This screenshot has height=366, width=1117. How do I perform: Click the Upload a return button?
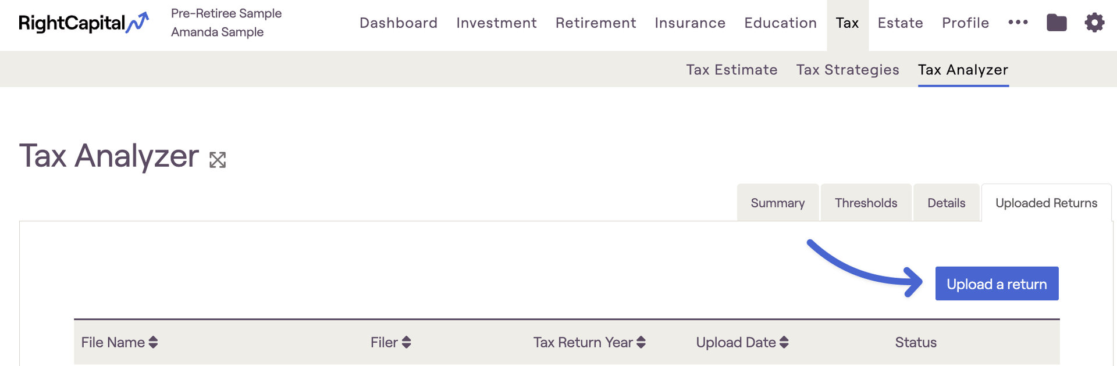[x=997, y=284]
